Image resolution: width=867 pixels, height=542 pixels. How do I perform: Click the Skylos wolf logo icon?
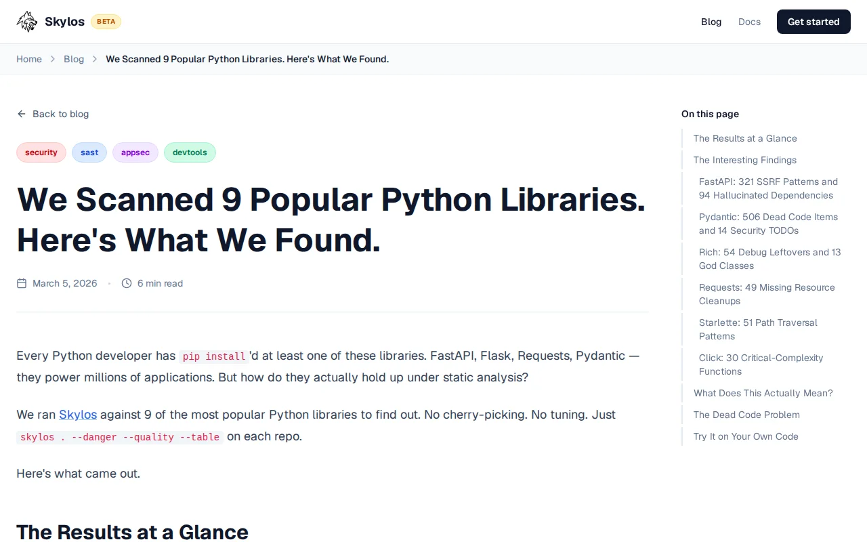tap(27, 22)
